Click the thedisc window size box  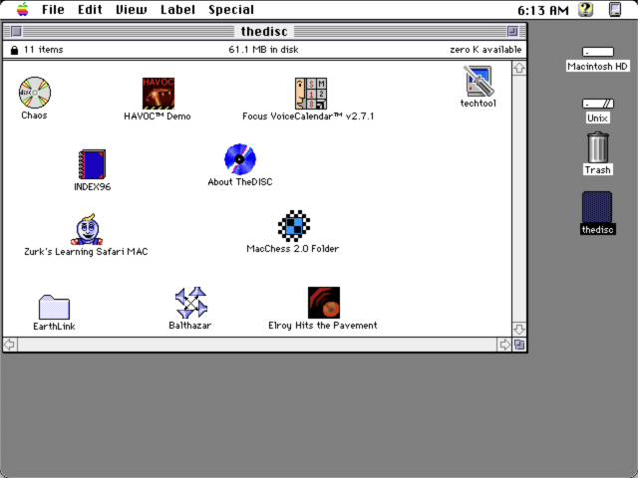pos(519,345)
